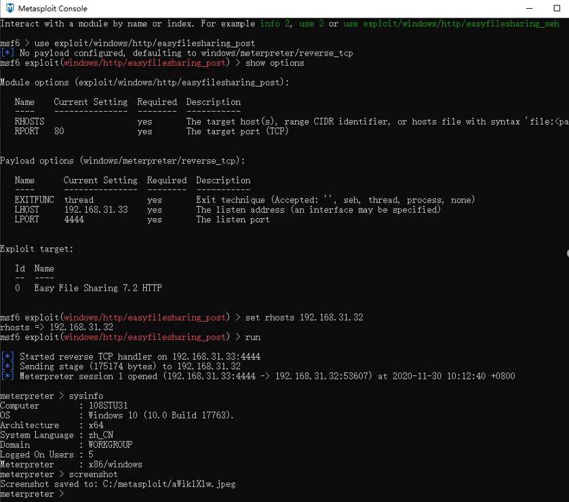Click the 'Meterpreter session 1 opened' line
569x502 pixels.
[258, 376]
